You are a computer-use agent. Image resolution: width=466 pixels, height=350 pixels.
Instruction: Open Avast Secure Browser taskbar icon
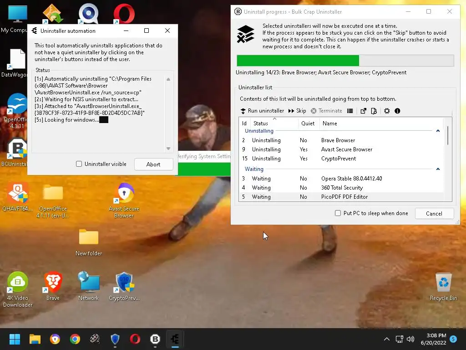pos(55,339)
